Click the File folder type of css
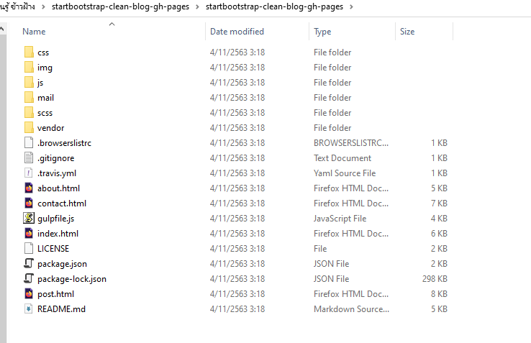 [x=332, y=52]
